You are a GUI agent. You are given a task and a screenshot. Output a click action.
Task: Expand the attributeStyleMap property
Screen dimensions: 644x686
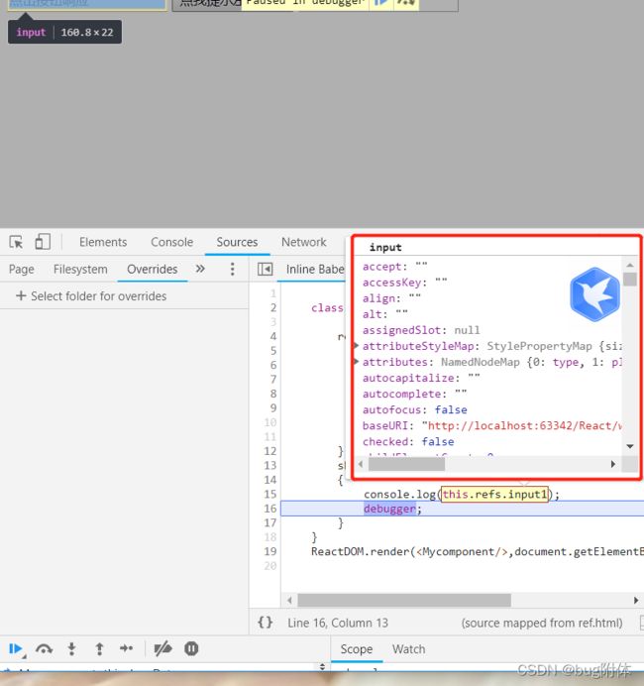[x=356, y=346]
